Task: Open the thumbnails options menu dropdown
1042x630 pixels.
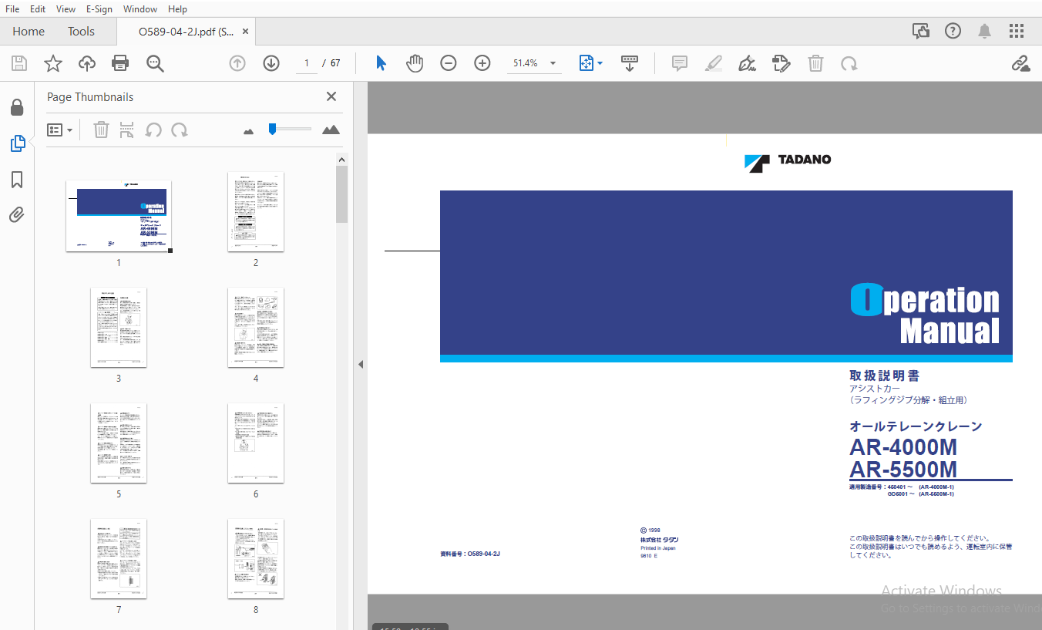Action: [59, 130]
